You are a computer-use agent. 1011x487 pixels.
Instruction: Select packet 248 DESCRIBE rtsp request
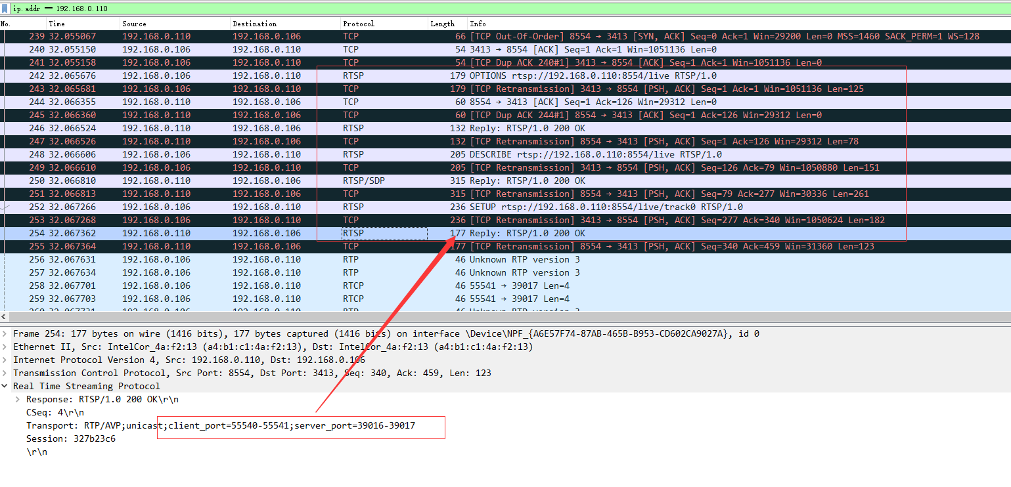(x=505, y=154)
